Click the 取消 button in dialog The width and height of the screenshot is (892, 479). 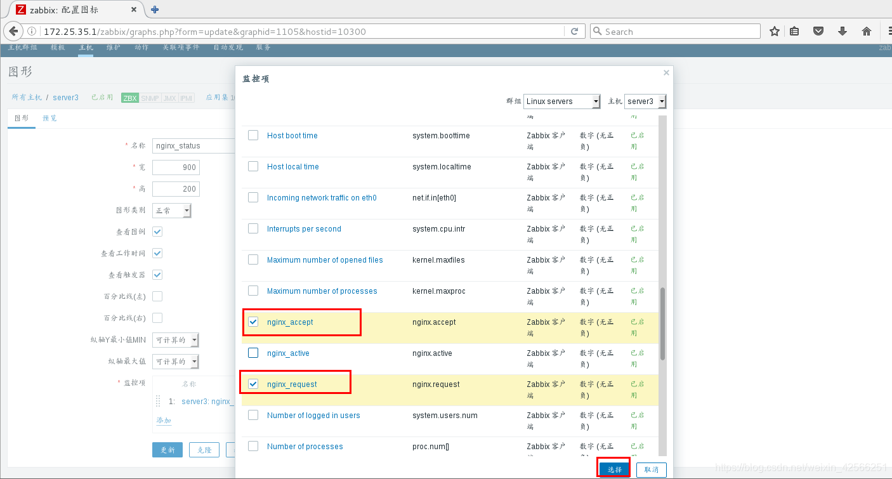[652, 469]
